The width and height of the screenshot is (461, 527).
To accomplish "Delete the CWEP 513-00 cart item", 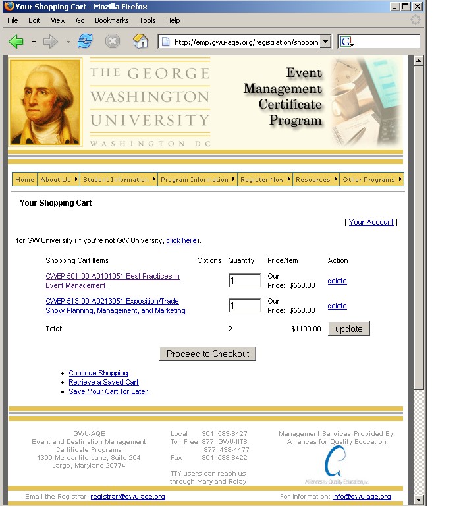I will (x=337, y=306).
